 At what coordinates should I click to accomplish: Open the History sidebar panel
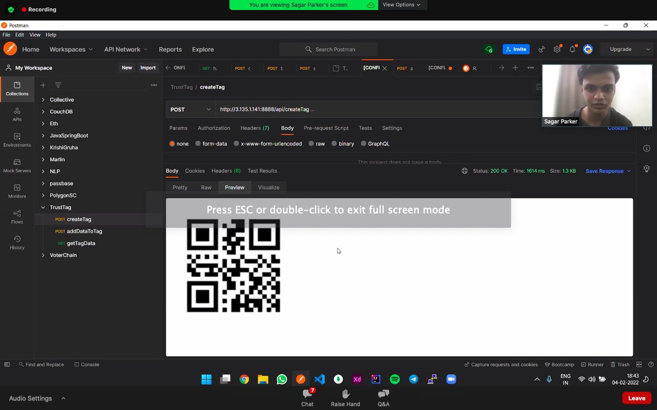(17, 243)
